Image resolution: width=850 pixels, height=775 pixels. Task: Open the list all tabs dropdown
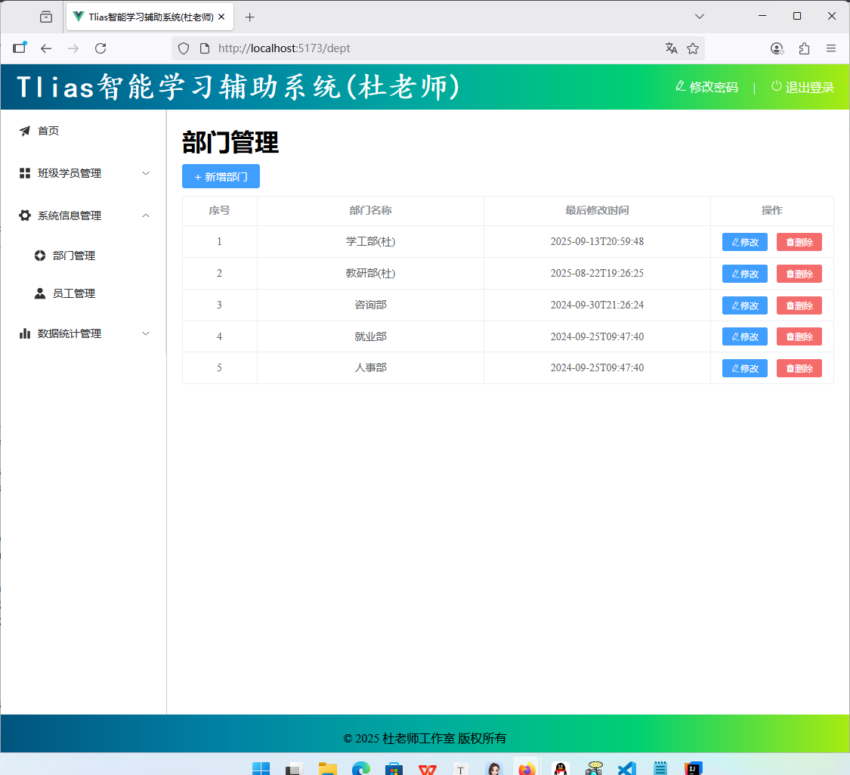[x=699, y=17]
